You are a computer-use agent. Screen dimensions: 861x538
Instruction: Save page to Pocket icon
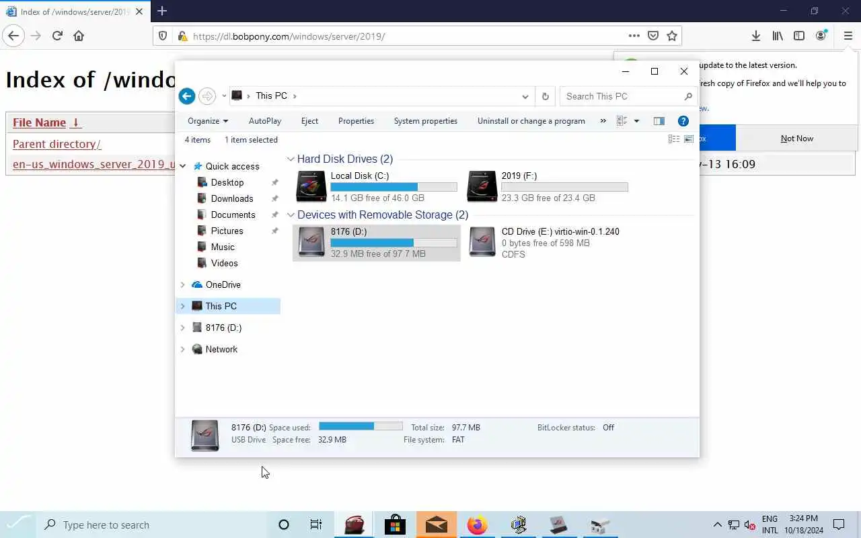(652, 36)
